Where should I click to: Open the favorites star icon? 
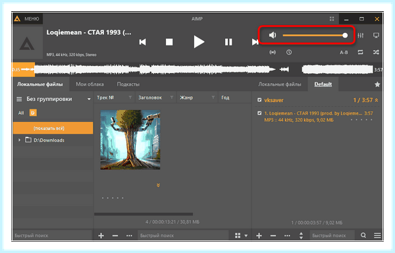[x=377, y=84]
